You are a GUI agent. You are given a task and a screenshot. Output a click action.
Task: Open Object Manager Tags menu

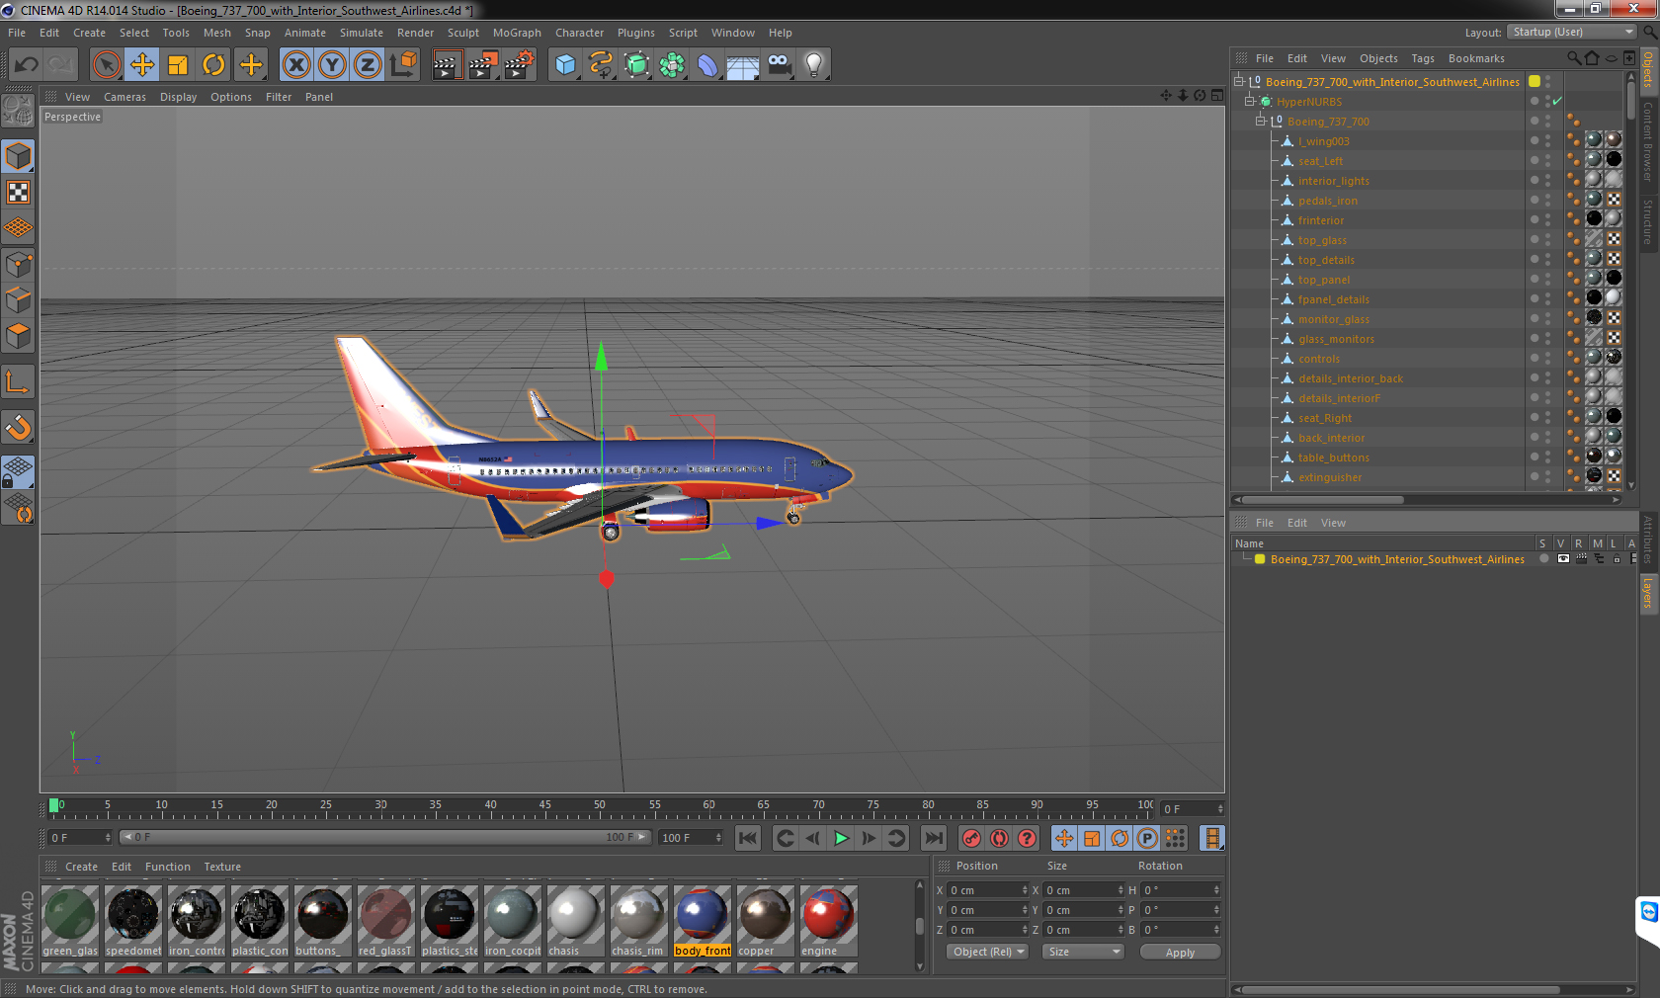(1422, 58)
